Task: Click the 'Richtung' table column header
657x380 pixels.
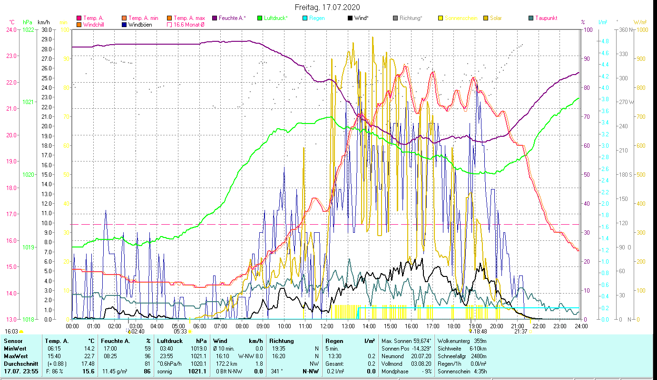Action: 281,341
